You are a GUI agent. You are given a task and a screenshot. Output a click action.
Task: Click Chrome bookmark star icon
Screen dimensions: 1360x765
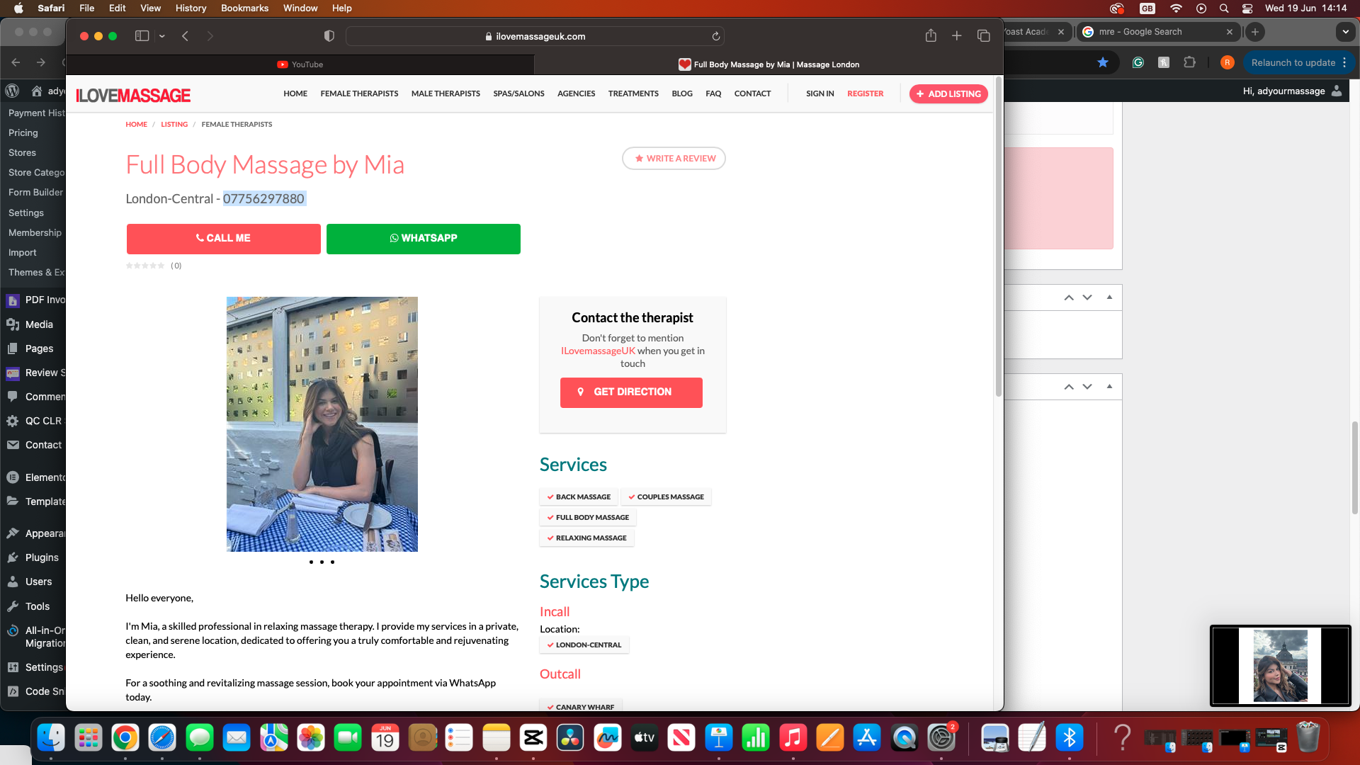(x=1103, y=62)
